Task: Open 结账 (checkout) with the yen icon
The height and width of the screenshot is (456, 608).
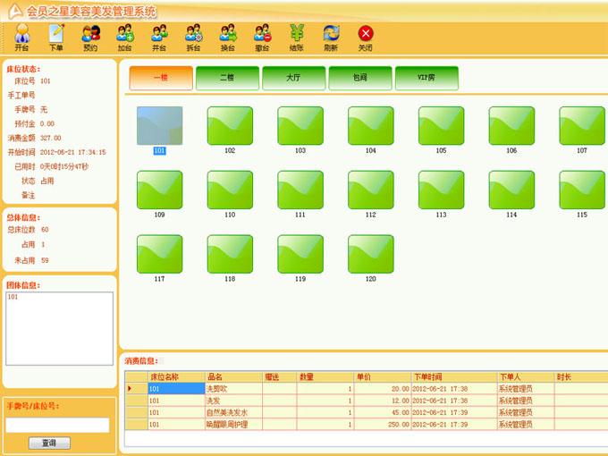Action: coord(296,37)
